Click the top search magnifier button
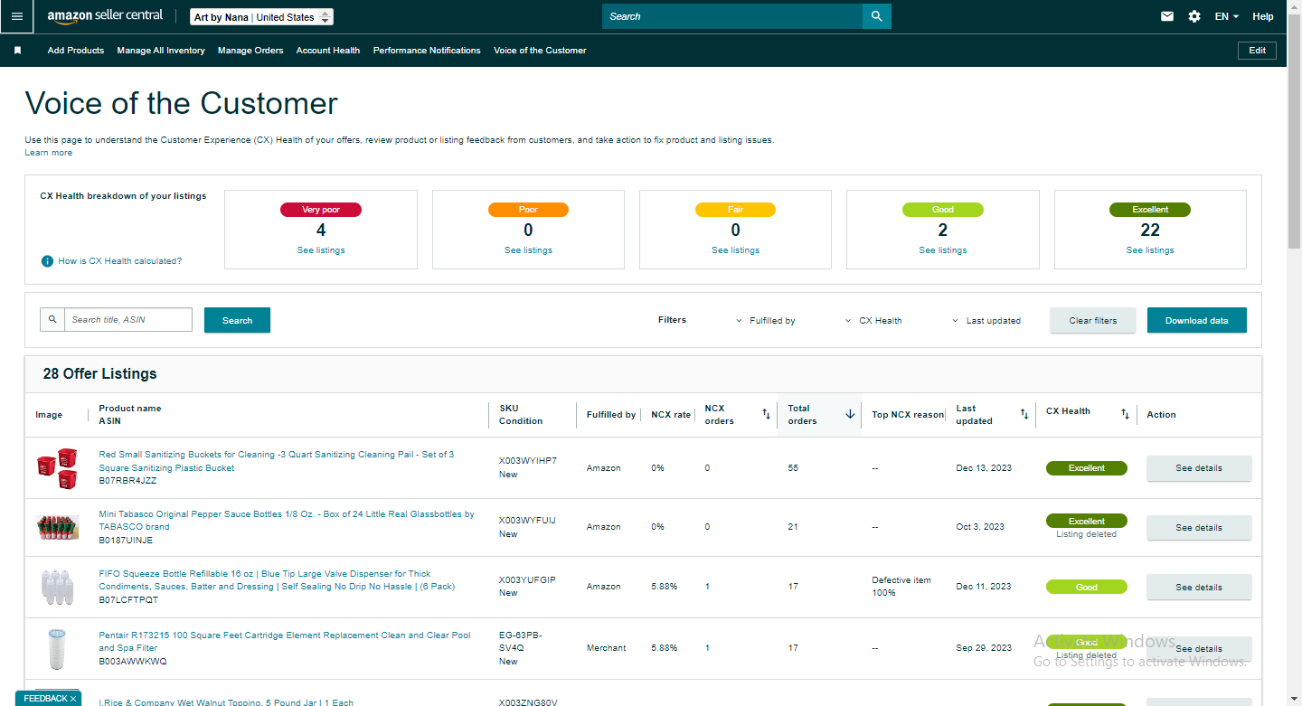This screenshot has width=1302, height=706. coord(876,16)
